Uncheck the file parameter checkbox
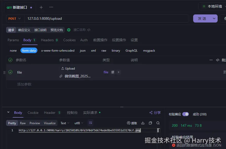 pyautogui.click(x=10, y=72)
